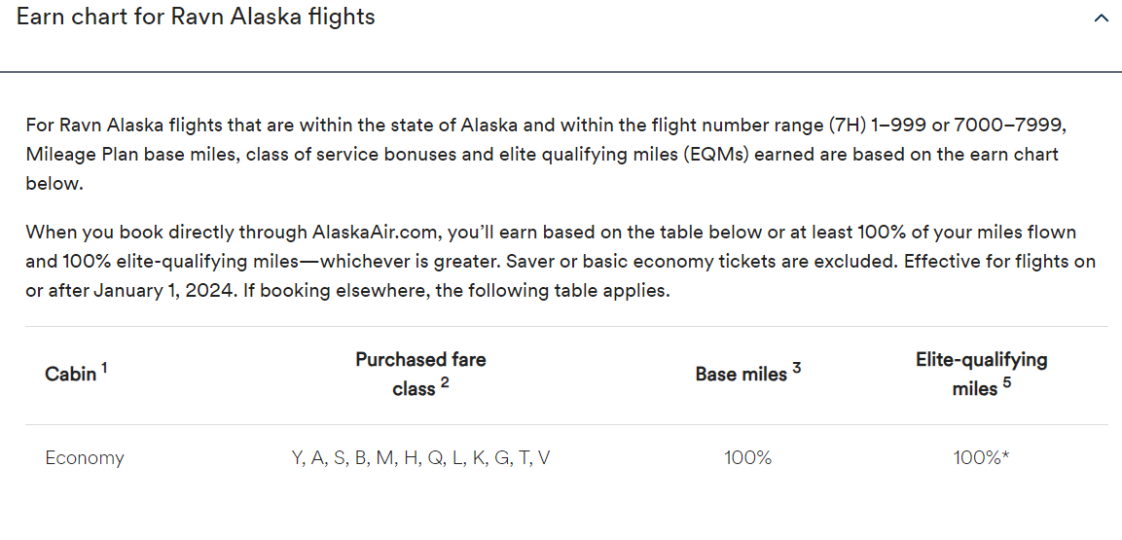Click the Purchased fare class column header
The image size is (1122, 540).
(419, 374)
